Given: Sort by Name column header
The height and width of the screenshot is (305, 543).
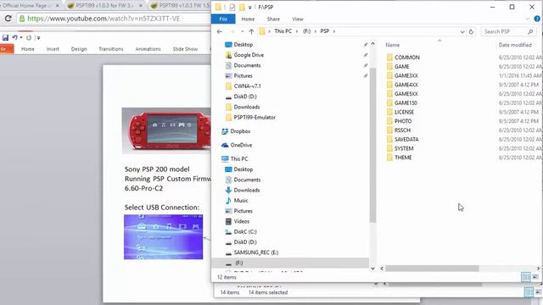Looking at the screenshot, I should [x=392, y=45].
